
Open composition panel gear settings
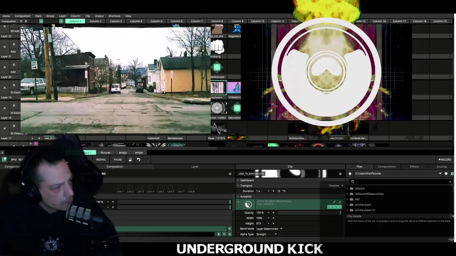click(230, 174)
